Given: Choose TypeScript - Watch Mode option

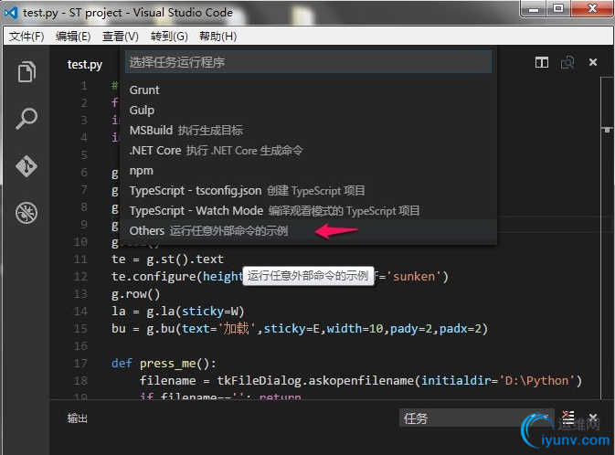Looking at the screenshot, I should [x=308, y=211].
